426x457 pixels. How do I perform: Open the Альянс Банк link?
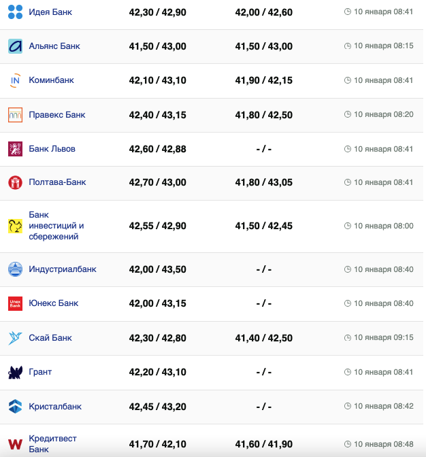point(54,46)
